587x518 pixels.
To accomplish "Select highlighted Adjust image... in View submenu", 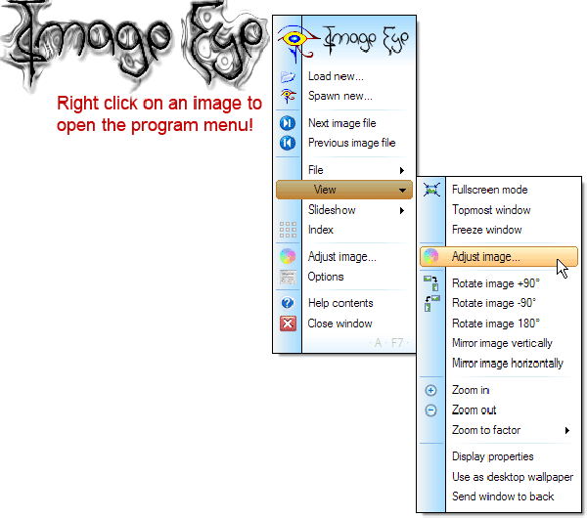I will [x=499, y=257].
